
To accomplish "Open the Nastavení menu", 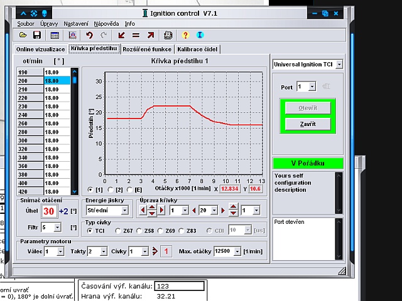I will coord(76,24).
